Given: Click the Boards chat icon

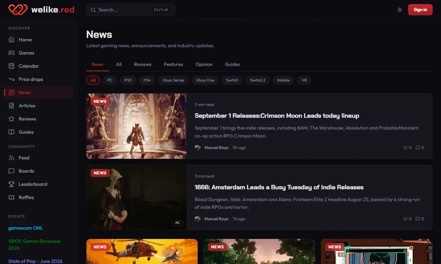Looking at the screenshot, I should point(11,171).
